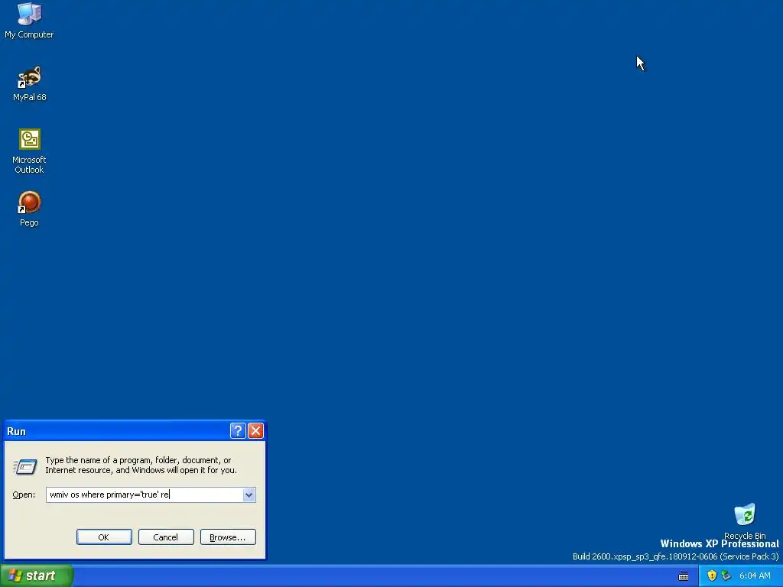The width and height of the screenshot is (783, 587).
Task: Confirm the Run command with OK
Action: [x=104, y=537]
